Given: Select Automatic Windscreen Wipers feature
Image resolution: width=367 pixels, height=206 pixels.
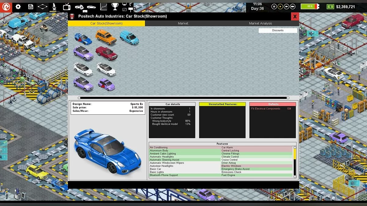Looking at the screenshot, I should point(185,163).
